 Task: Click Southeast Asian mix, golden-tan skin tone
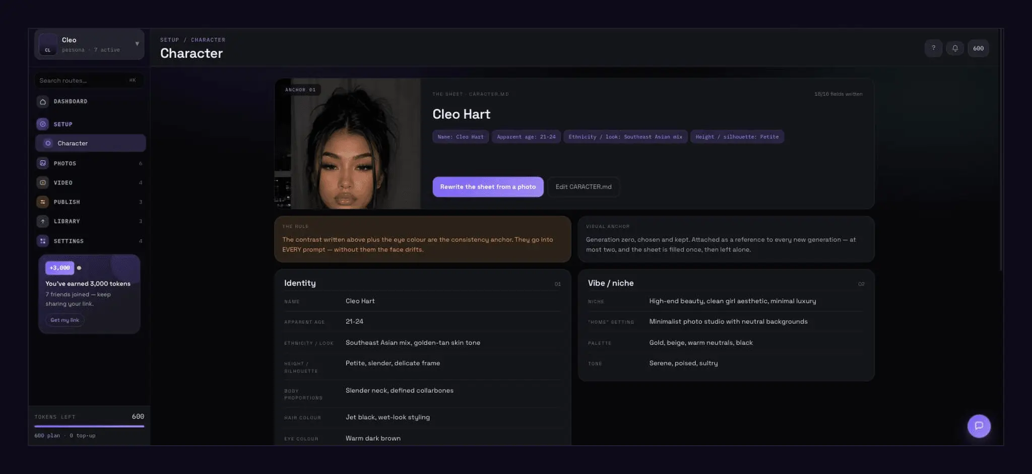click(x=413, y=343)
